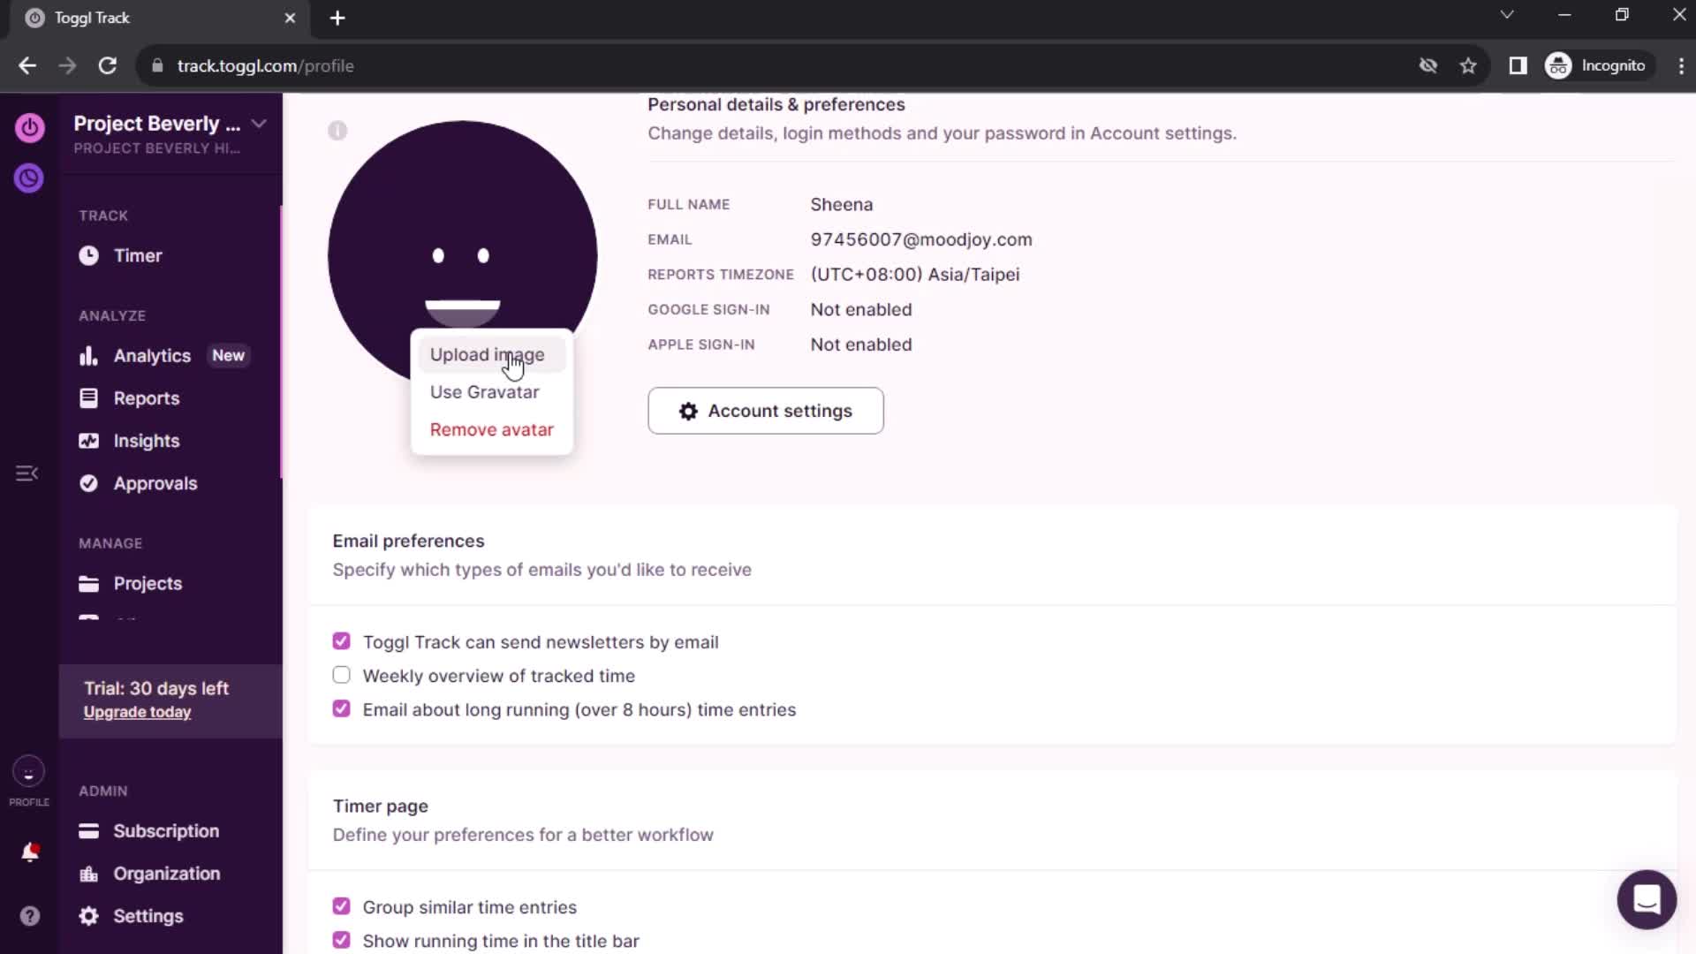Open Approvals panel
The width and height of the screenshot is (1696, 954).
[156, 483]
